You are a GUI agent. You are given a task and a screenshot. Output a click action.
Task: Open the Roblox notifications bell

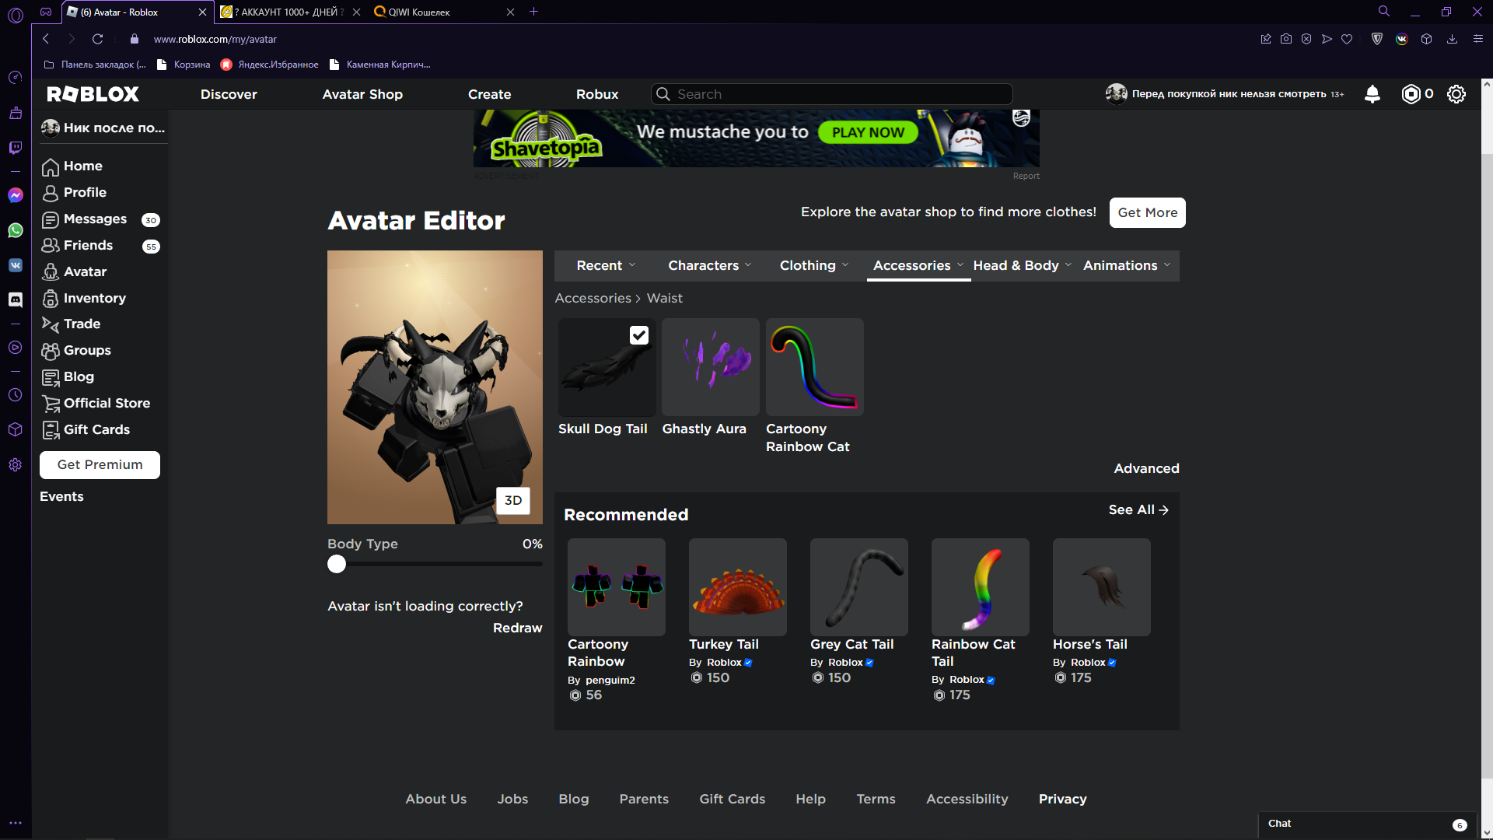coord(1372,94)
